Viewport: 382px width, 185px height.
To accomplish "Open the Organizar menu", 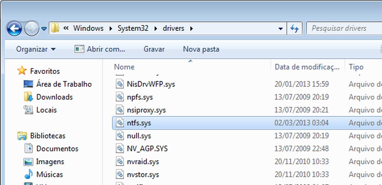I will pos(36,49).
